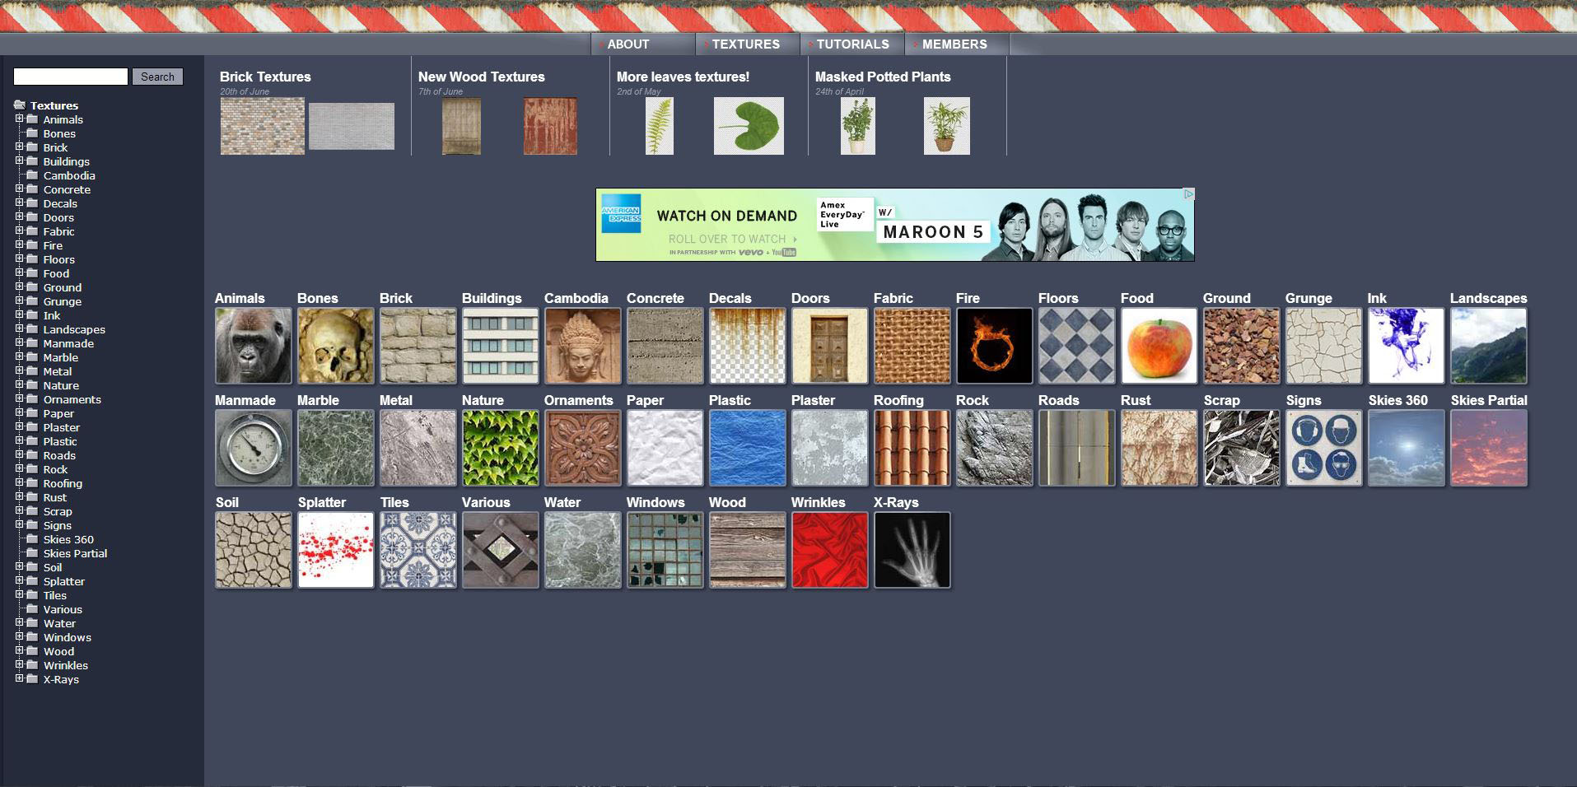The image size is (1577, 787).
Task: Open the MEMBERS navigation tab
Action: (954, 44)
